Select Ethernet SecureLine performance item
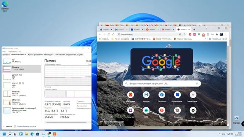Image resolution: width=244 pixels, height=137 pixels. [x=21, y=102]
